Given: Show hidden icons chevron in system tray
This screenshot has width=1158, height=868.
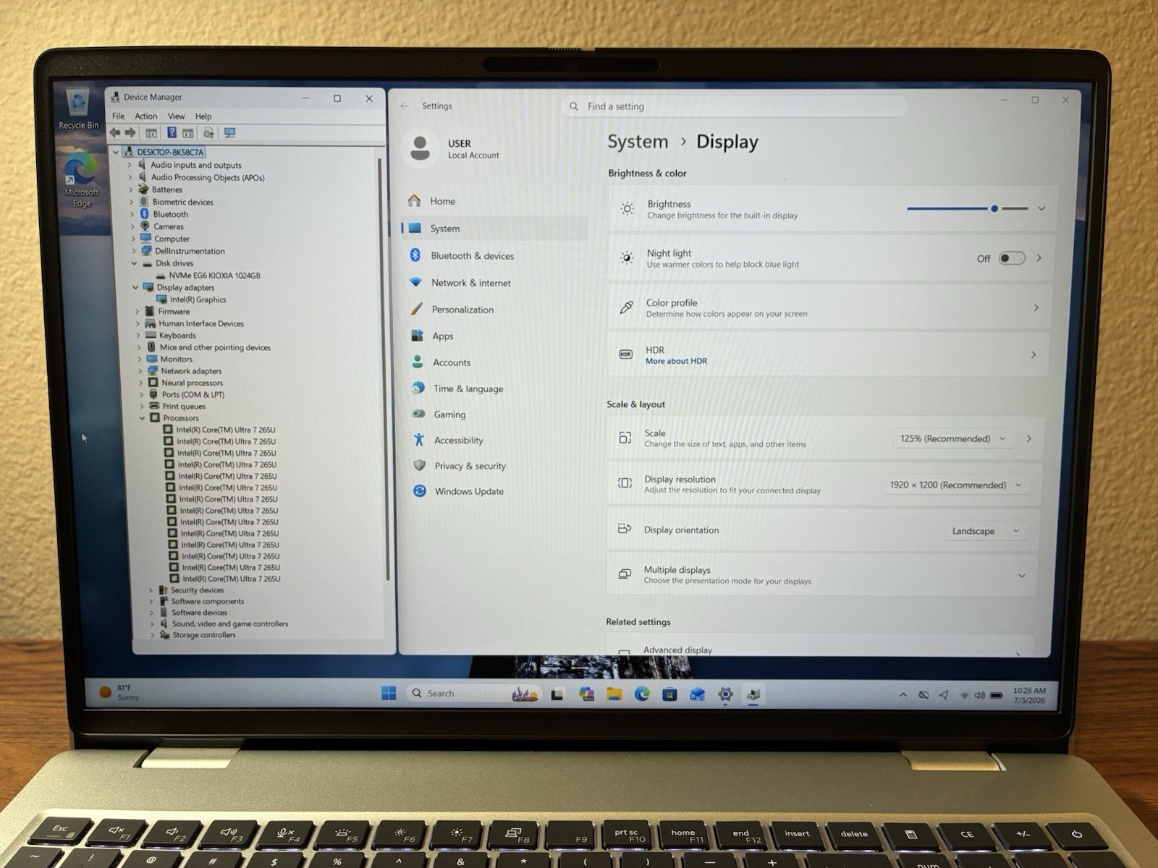Looking at the screenshot, I should (x=903, y=695).
